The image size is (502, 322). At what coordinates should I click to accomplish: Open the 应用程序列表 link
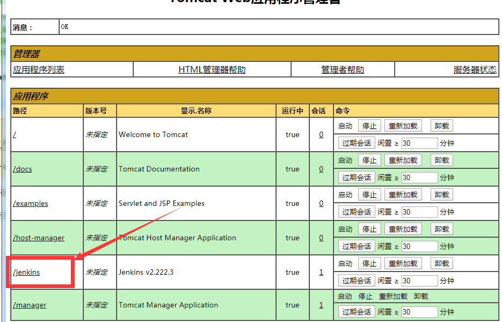pyautogui.click(x=39, y=69)
